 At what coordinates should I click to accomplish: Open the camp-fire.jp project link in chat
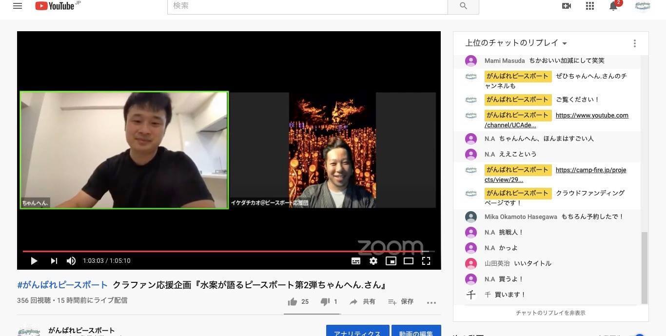[x=590, y=170]
